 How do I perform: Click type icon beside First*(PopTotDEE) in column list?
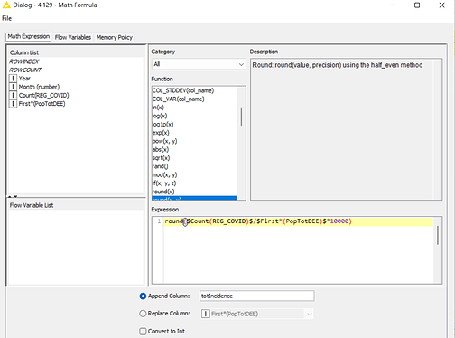pos(13,104)
